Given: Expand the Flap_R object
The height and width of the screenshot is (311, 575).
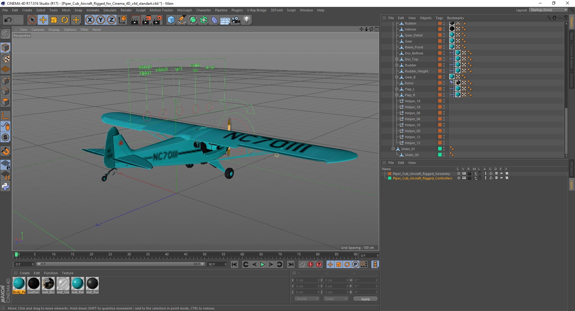Looking at the screenshot, I should [397, 95].
